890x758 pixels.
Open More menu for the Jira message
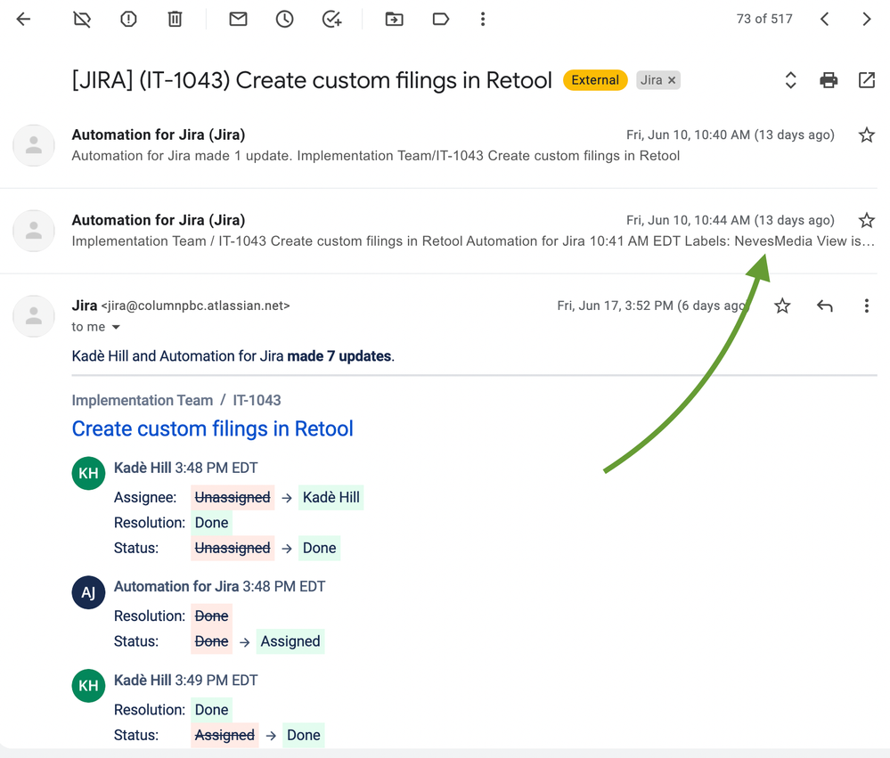pyautogui.click(x=867, y=306)
